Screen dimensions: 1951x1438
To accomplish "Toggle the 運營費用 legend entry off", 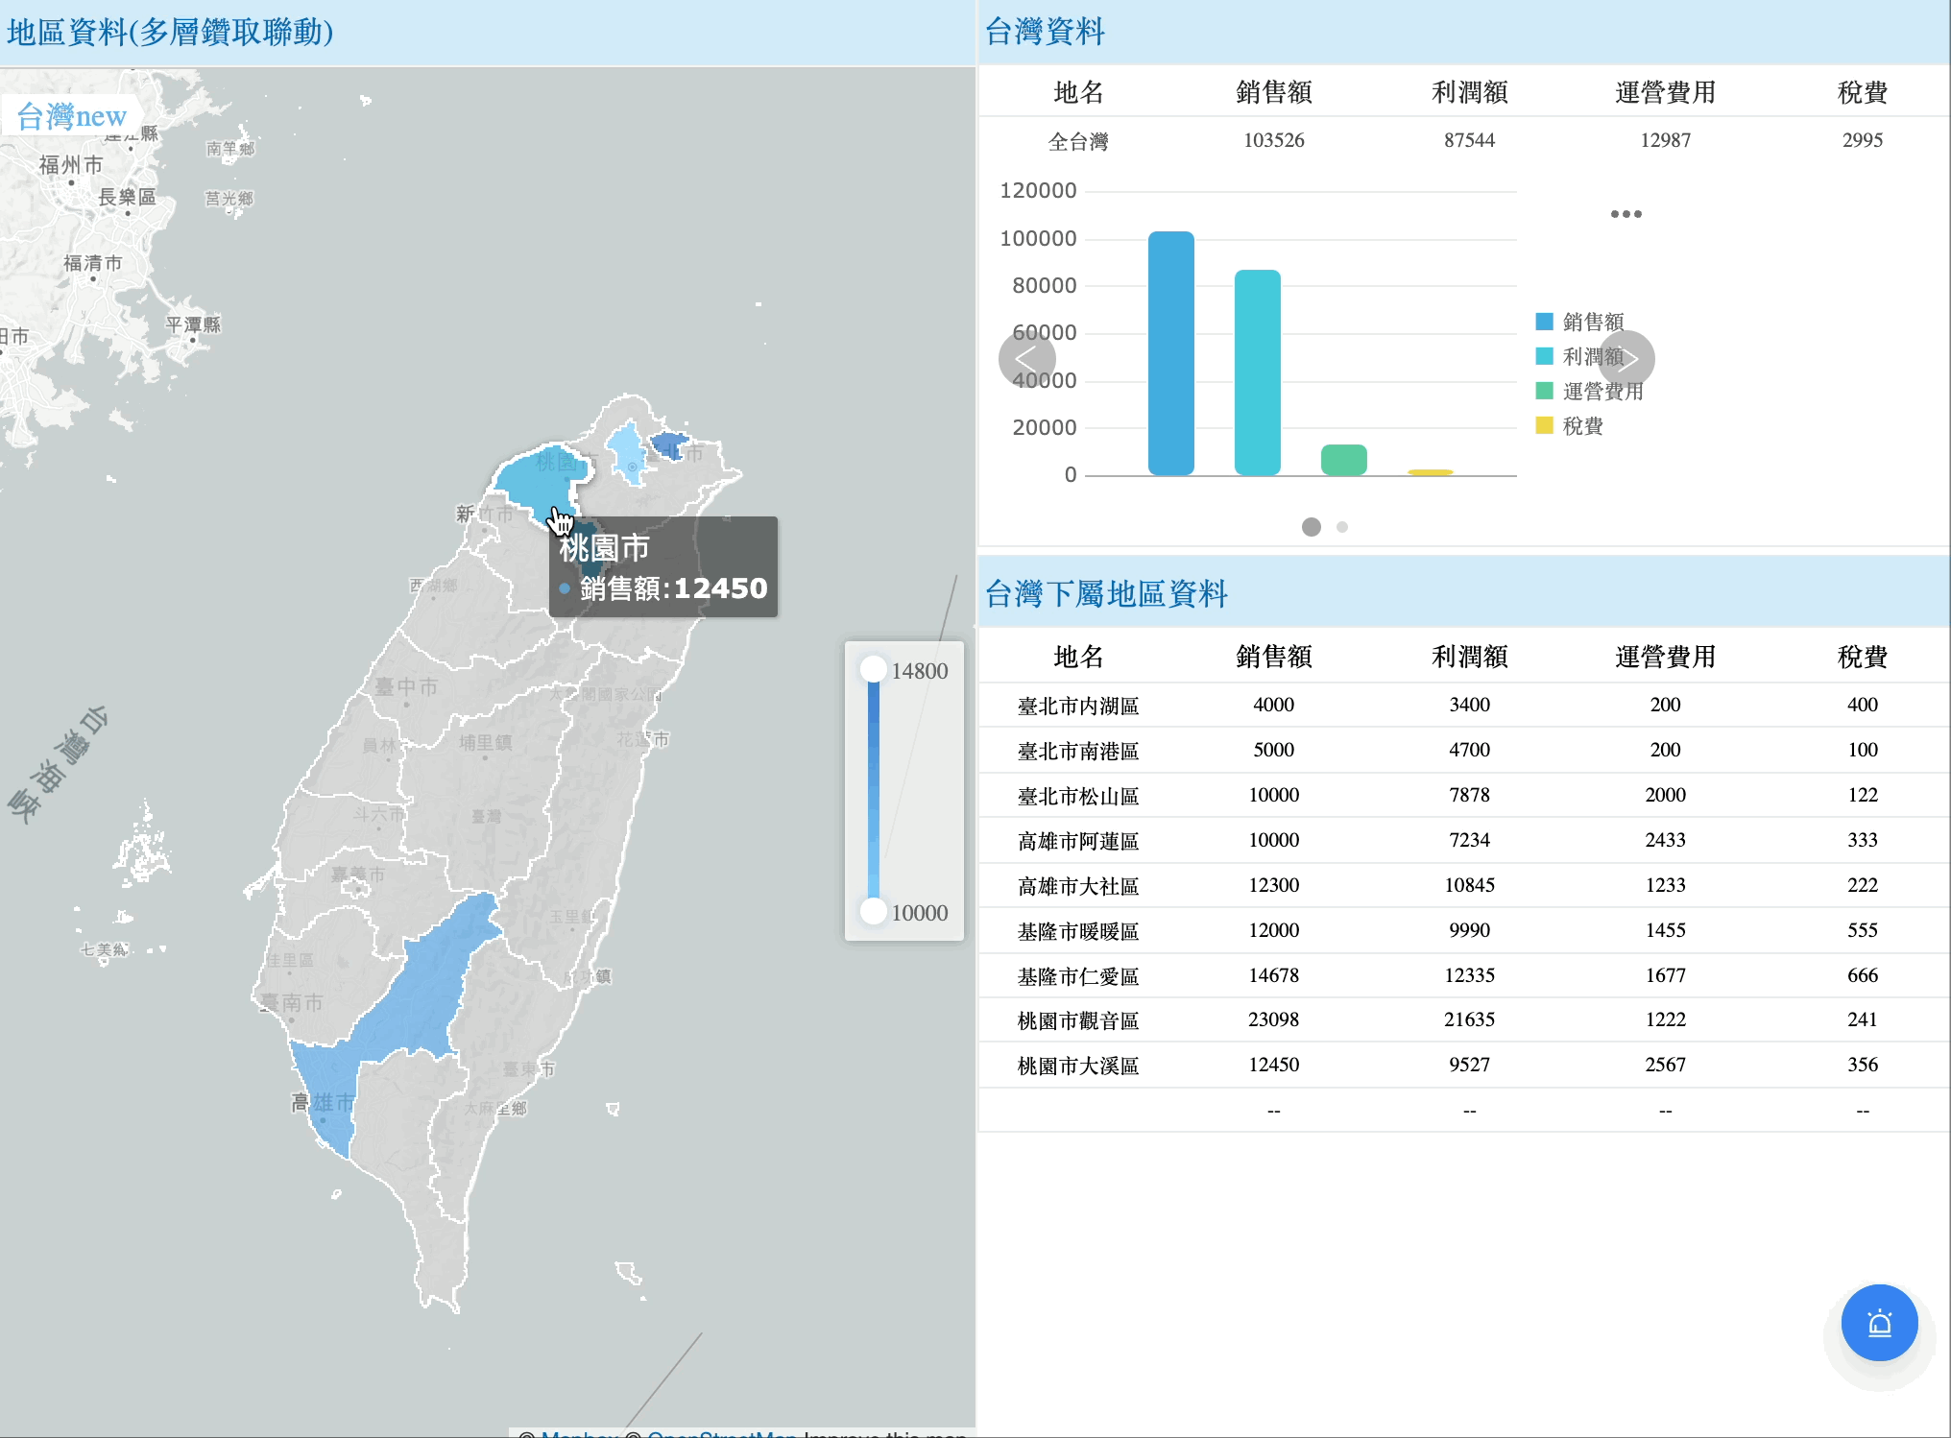I will [x=1594, y=391].
